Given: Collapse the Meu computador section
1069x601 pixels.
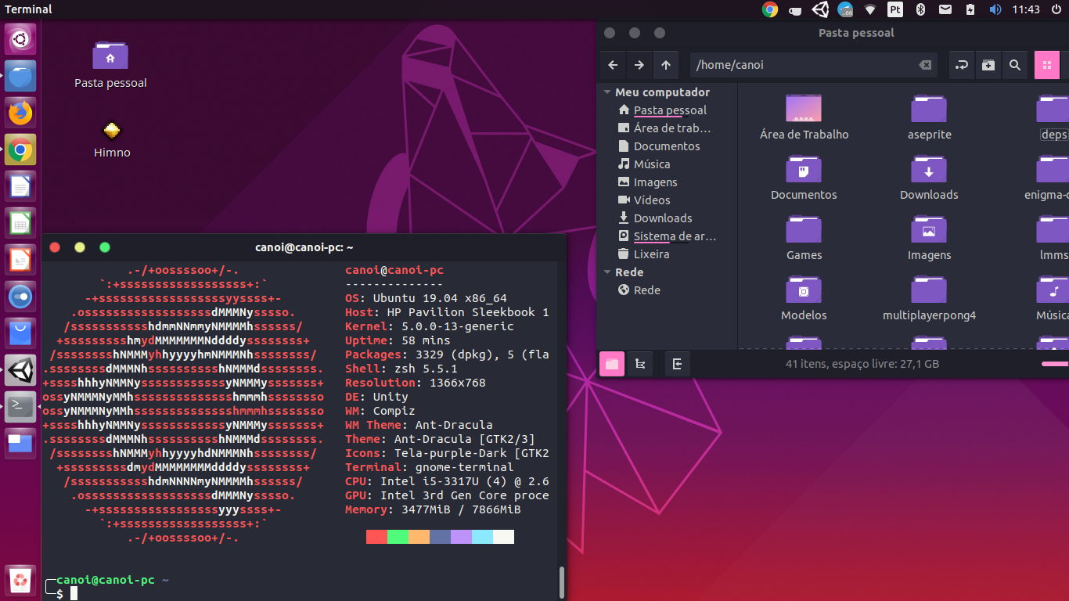Looking at the screenshot, I should 607,92.
